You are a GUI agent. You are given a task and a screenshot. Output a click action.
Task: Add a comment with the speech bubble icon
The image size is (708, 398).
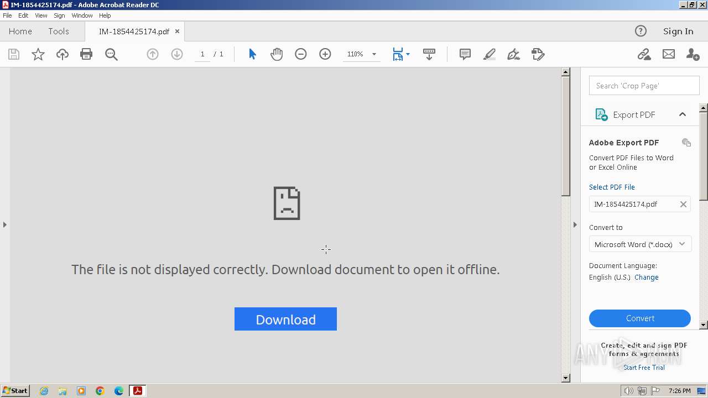(x=465, y=54)
